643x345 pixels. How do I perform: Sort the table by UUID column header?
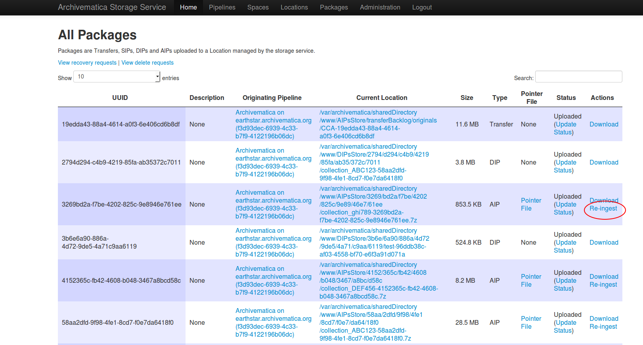point(120,98)
